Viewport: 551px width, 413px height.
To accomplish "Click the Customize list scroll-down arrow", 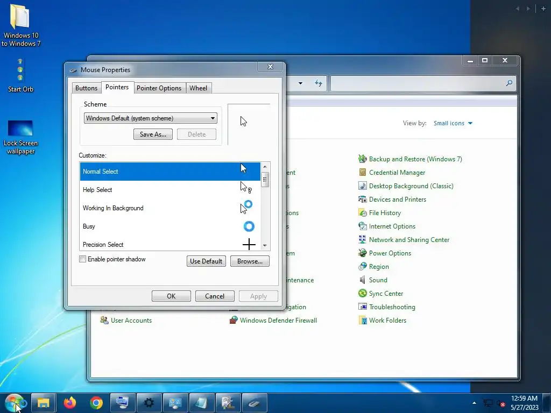I will (x=265, y=246).
